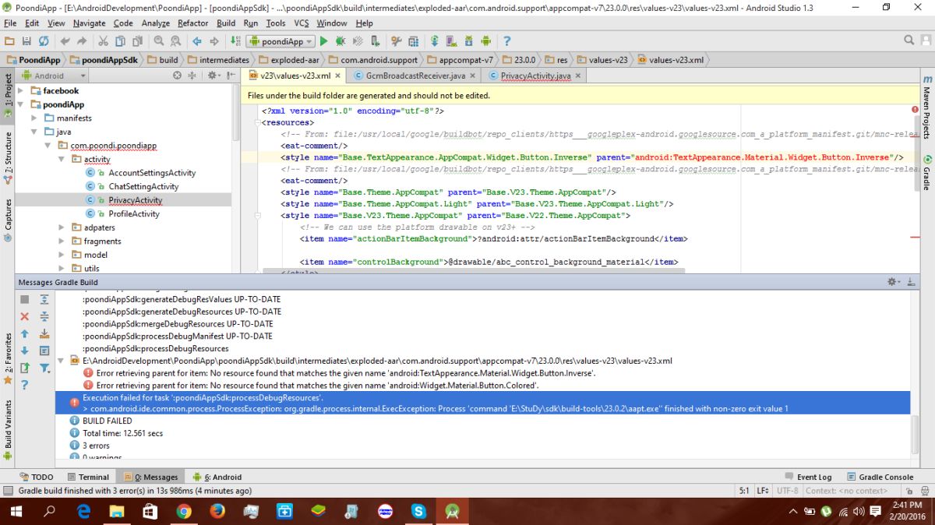Open Android Device Monitor icon

(486, 41)
